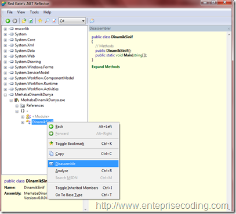Click the Back icon in context menu
The image size is (236, 214).
pyautogui.click(x=51, y=127)
